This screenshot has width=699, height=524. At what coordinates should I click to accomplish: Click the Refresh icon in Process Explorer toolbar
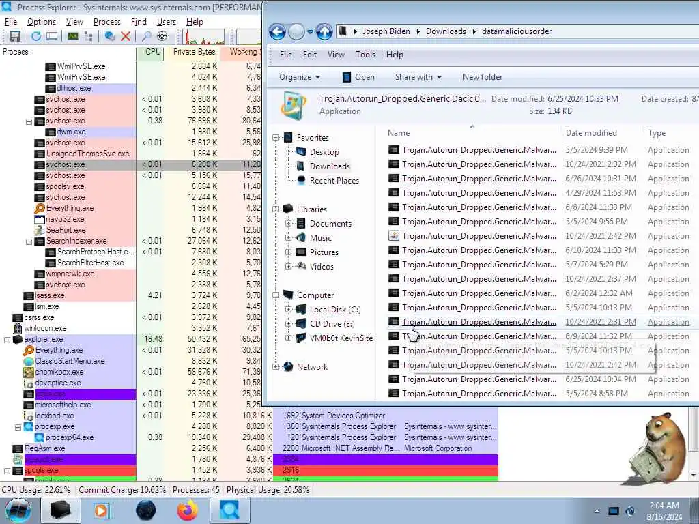click(x=36, y=37)
